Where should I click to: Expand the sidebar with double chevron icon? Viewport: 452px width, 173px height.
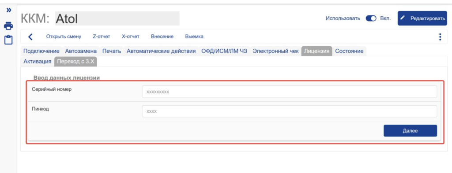click(x=9, y=11)
